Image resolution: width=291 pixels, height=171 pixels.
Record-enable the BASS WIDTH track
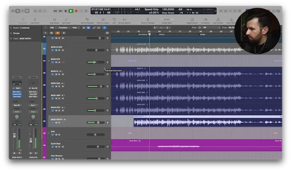click(63, 123)
